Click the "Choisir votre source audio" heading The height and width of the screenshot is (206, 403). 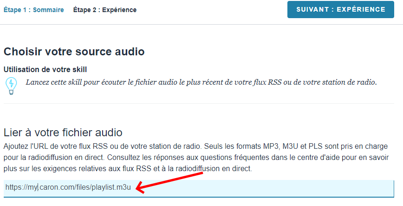coord(74,51)
